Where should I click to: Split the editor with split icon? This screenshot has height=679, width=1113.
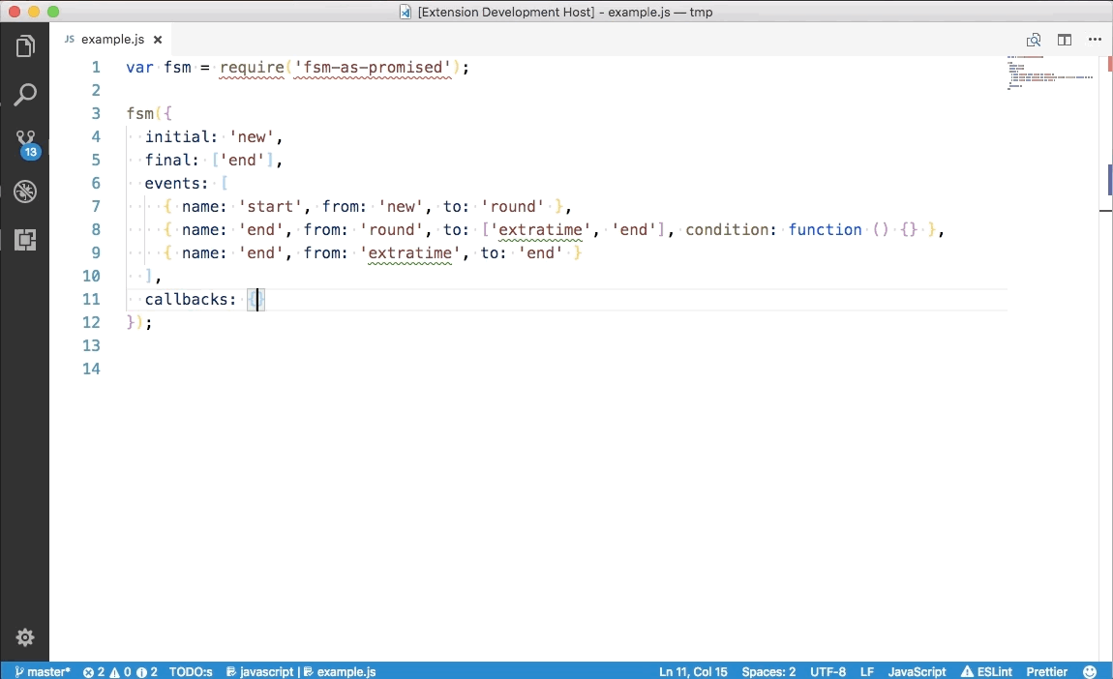[1064, 40]
